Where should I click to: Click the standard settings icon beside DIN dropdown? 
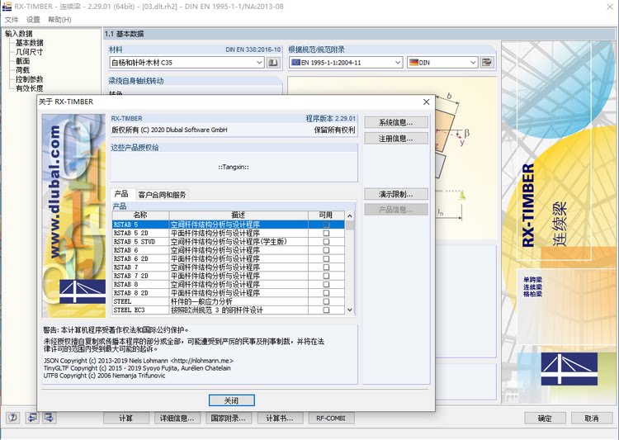[487, 63]
